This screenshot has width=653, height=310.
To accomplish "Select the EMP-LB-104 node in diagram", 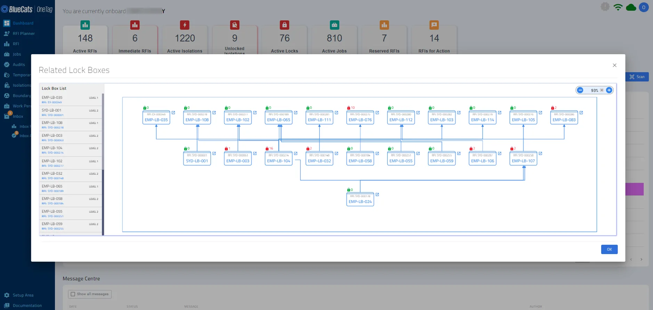I will pos(279,158).
